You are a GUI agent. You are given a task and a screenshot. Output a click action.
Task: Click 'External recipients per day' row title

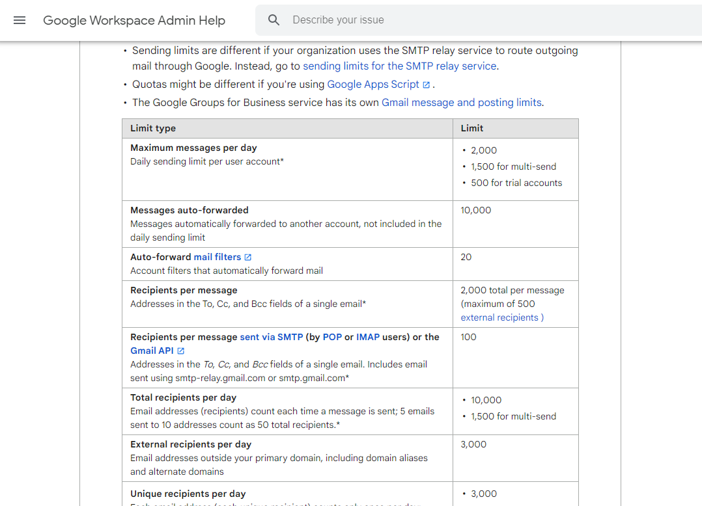[x=191, y=444]
